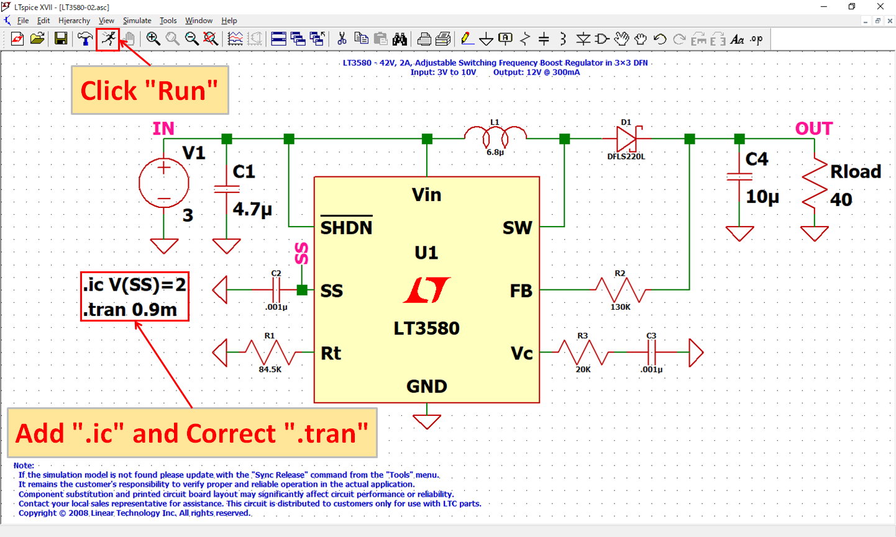Select the capacitor placement tool
The width and height of the screenshot is (896, 537).
[543, 38]
